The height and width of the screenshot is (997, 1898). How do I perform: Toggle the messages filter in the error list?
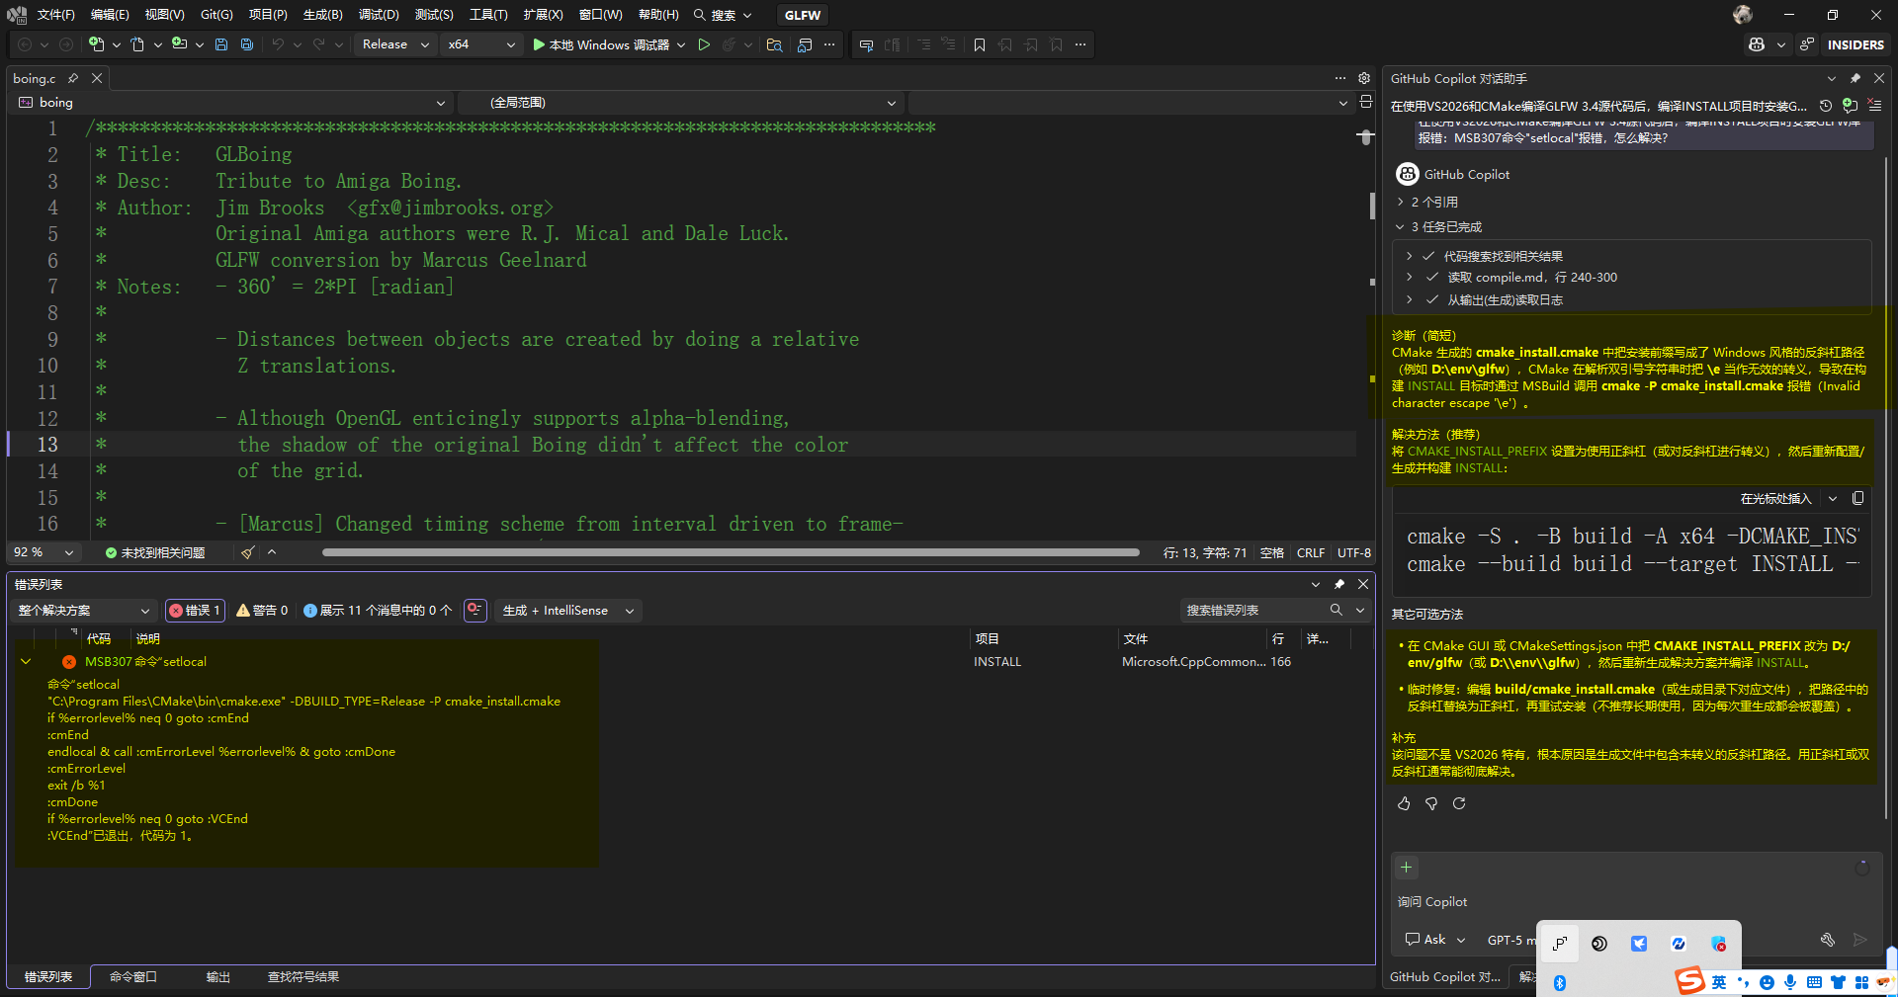[x=377, y=611]
